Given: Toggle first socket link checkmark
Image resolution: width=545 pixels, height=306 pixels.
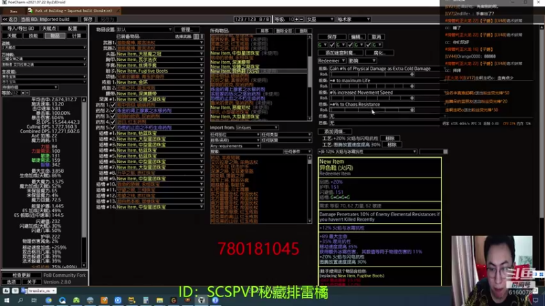Looking at the screenshot, I should pos(332,45).
